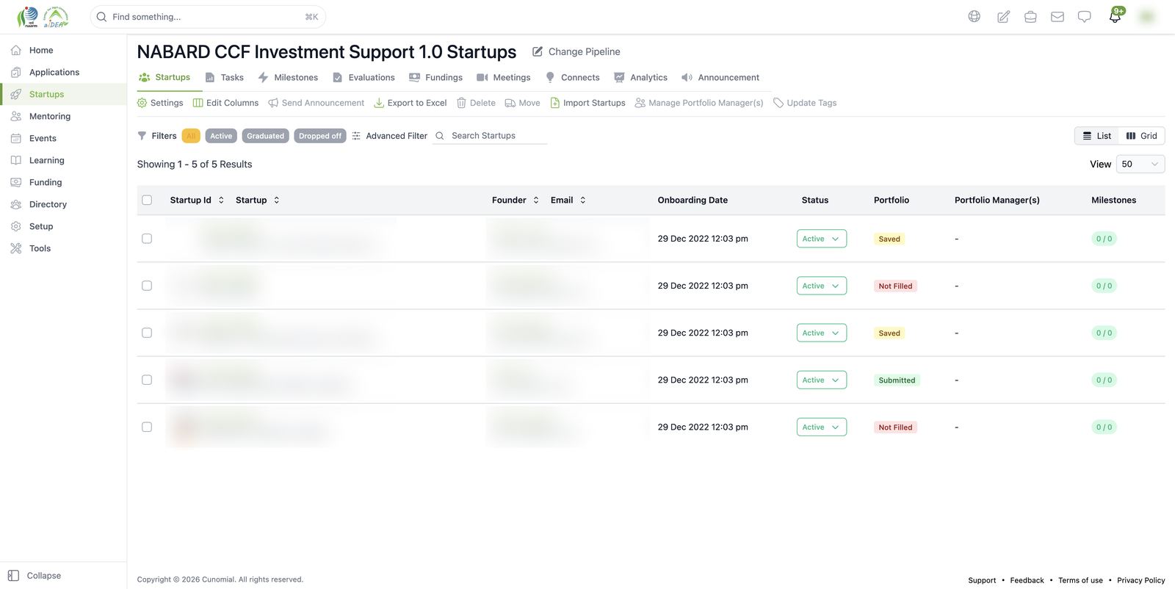The height and width of the screenshot is (589, 1175).
Task: Select the All filter chip
Action: [x=191, y=136]
